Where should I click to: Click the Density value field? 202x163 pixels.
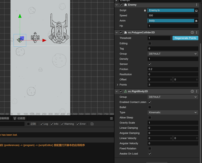click(x=173, y=59)
